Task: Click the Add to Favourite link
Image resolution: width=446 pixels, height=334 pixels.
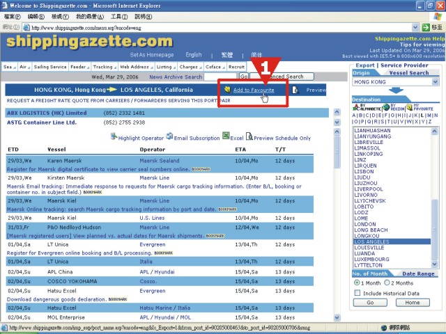Action: click(254, 90)
